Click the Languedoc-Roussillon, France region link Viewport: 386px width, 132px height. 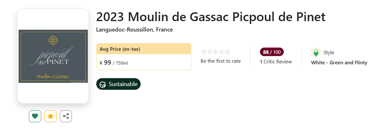pyautogui.click(x=135, y=30)
